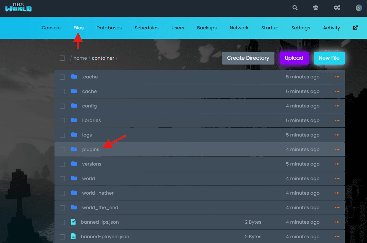Click the Create Directory button

pyautogui.click(x=248, y=58)
